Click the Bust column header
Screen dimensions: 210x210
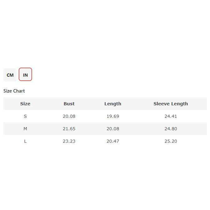coord(69,104)
